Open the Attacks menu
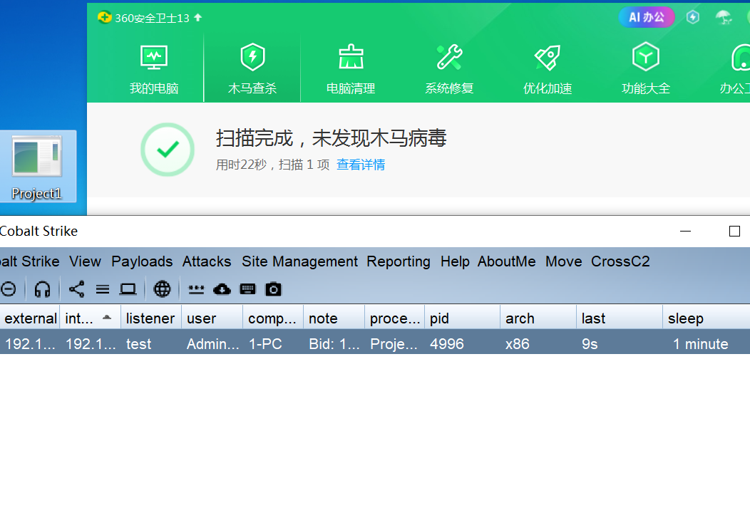Viewport: 750px width, 525px height. 207,261
